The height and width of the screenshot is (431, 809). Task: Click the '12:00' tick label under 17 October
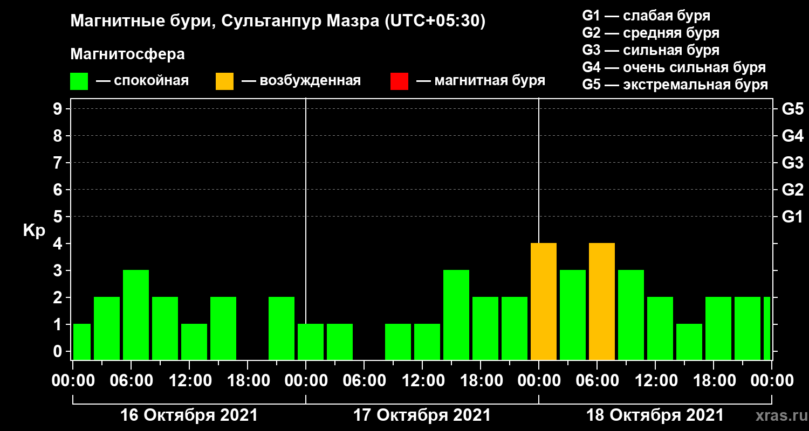(422, 380)
